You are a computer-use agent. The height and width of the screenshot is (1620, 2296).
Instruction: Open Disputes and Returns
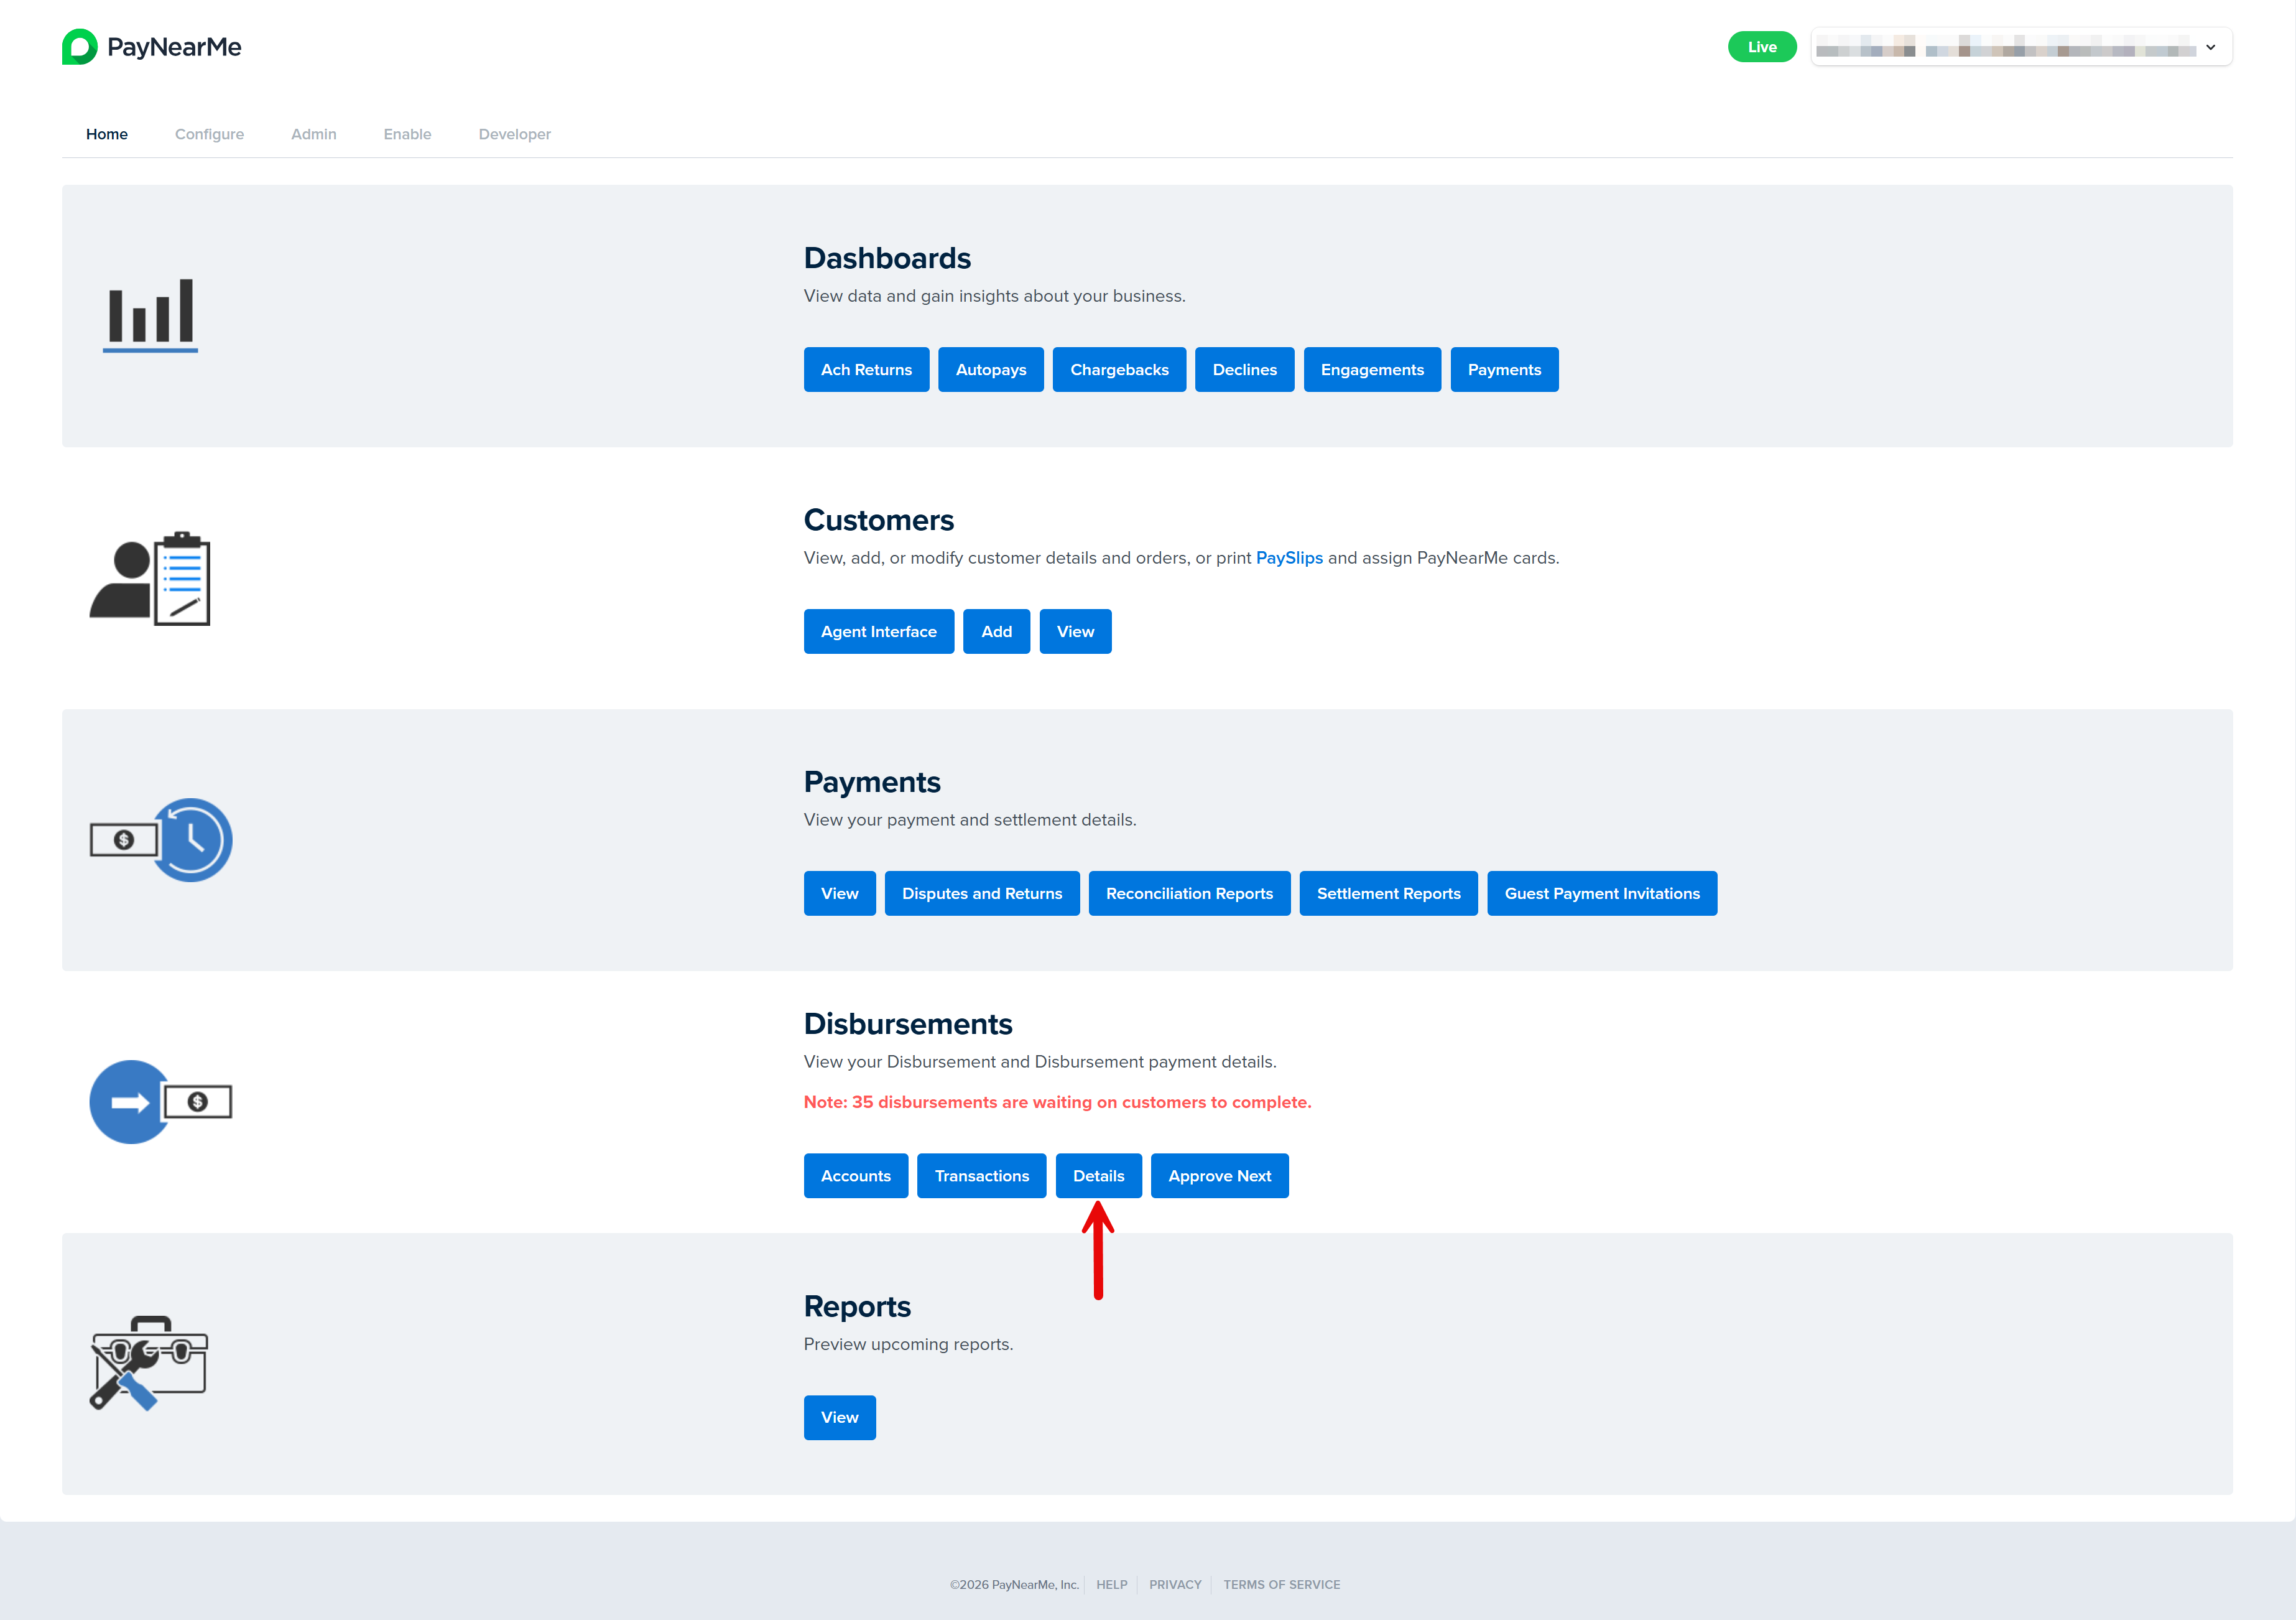pyautogui.click(x=982, y=893)
